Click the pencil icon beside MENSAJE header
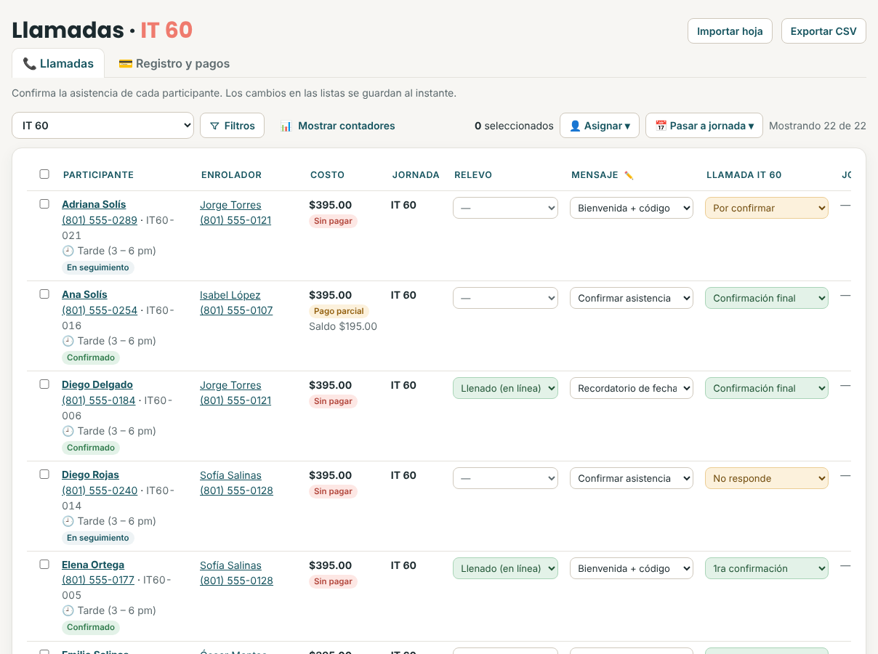Viewport: 878px width, 654px height. (x=629, y=175)
